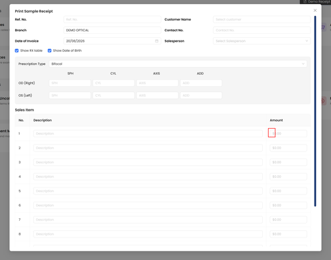Click the Demo Receipt button behind dialog
The width and height of the screenshot is (331, 260).
coord(316,1)
